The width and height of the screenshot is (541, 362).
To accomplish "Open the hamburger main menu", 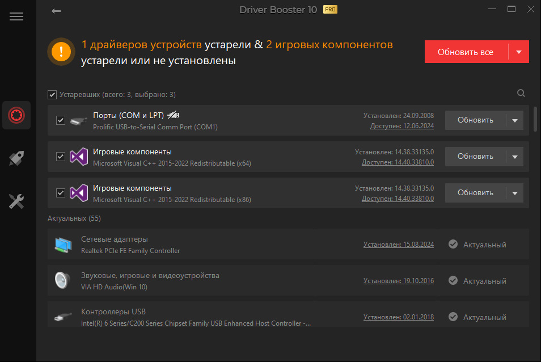I will tap(16, 16).
